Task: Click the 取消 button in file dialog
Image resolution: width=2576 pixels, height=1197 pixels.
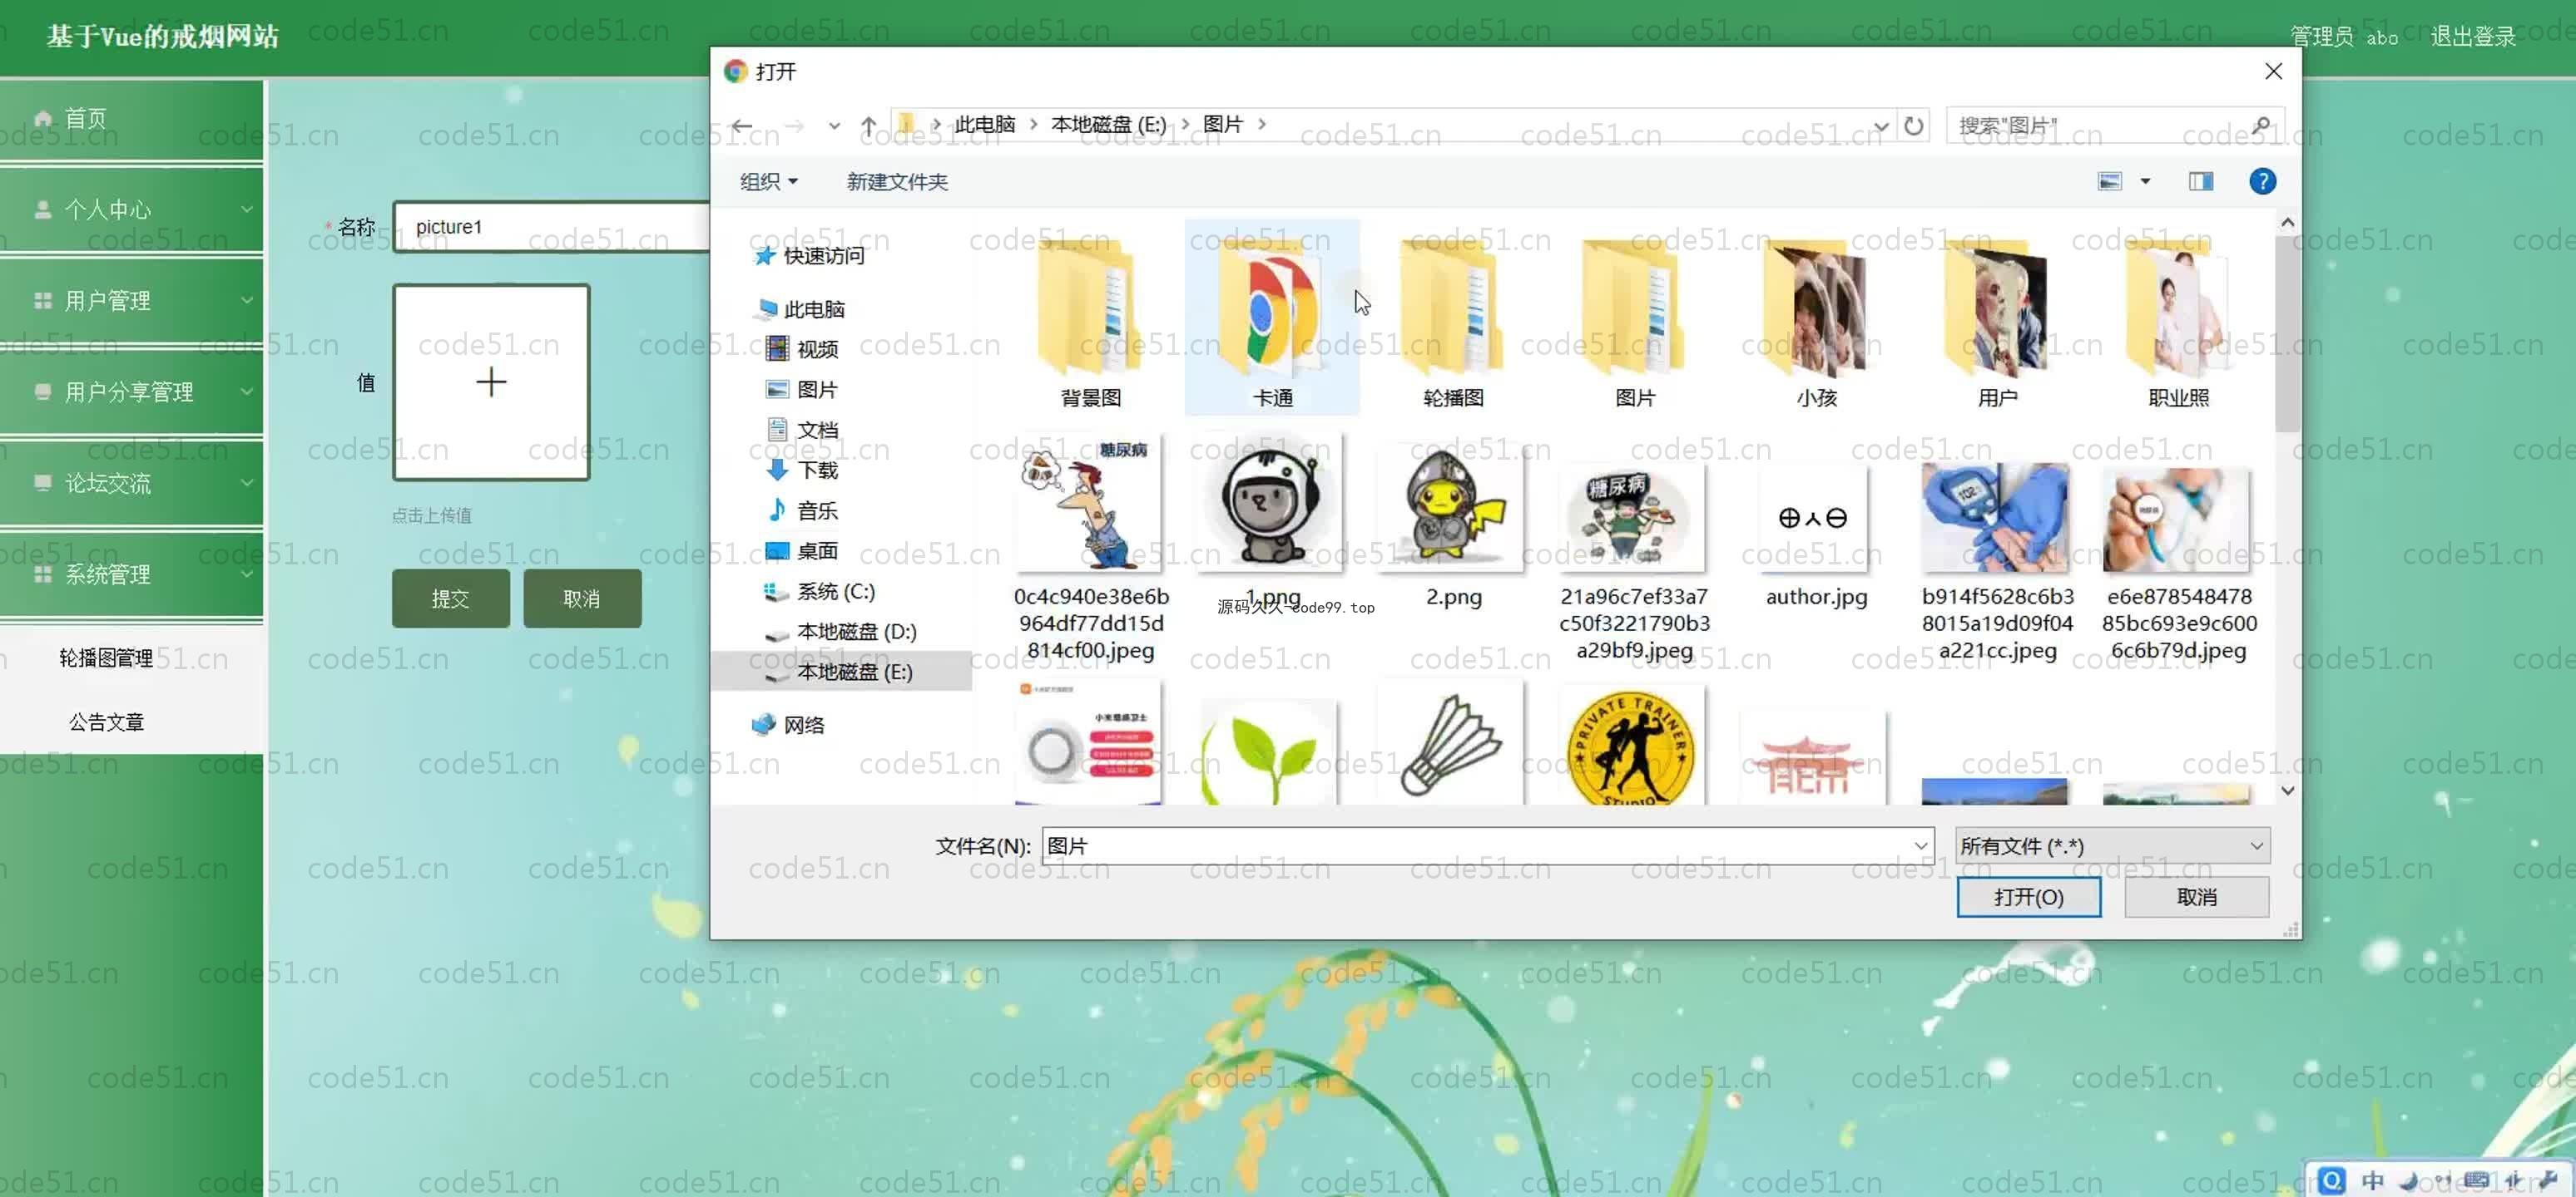Action: point(2196,897)
